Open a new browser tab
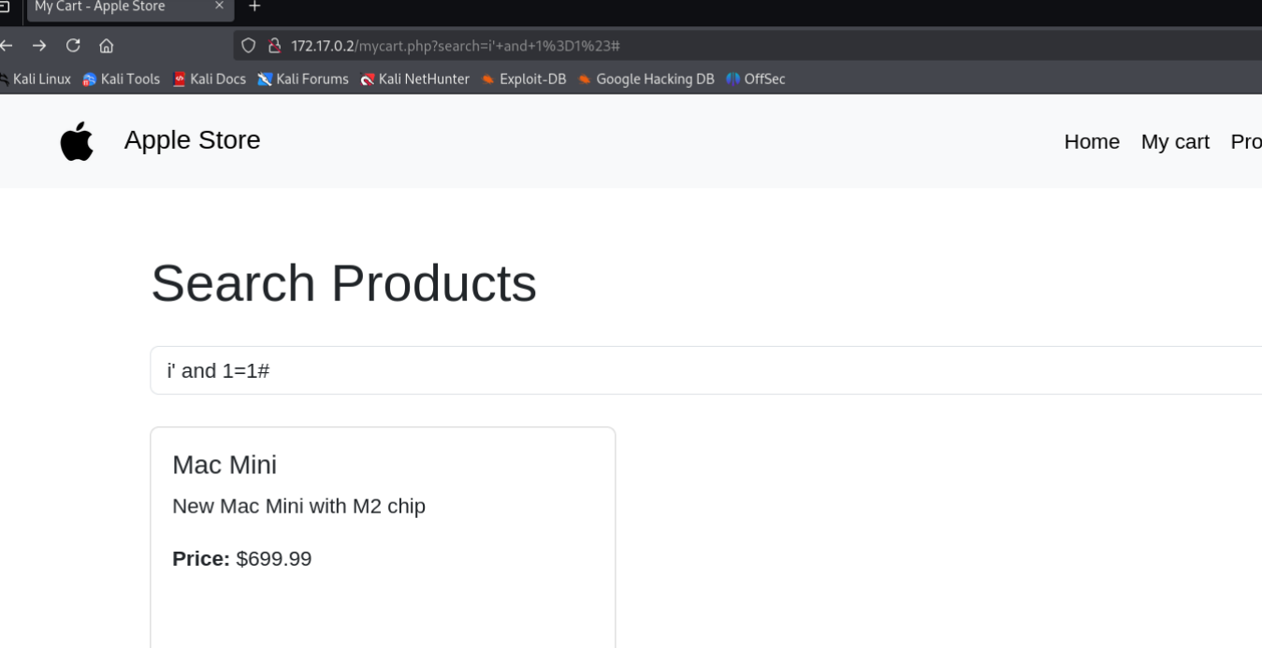The height and width of the screenshot is (648, 1262). tap(254, 7)
